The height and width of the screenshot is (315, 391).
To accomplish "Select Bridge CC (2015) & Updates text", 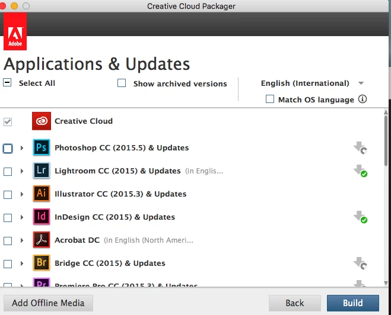I will [x=110, y=263].
